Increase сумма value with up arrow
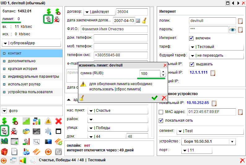 pos(163,72)
